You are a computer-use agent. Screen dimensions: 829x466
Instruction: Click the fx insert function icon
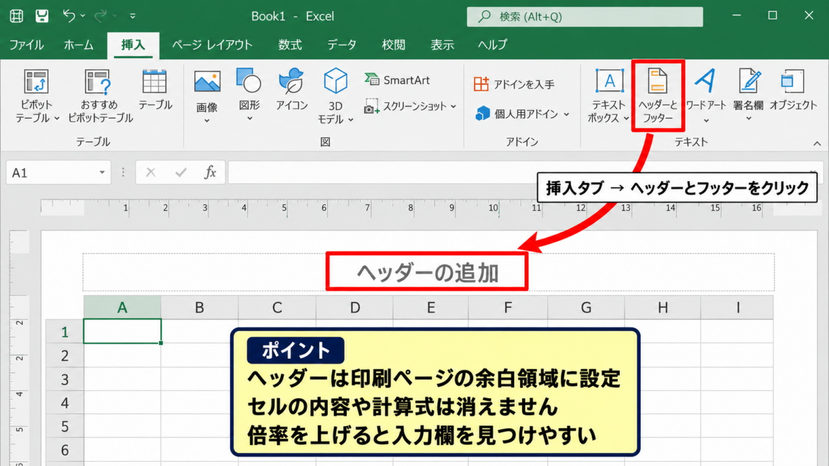tap(210, 173)
